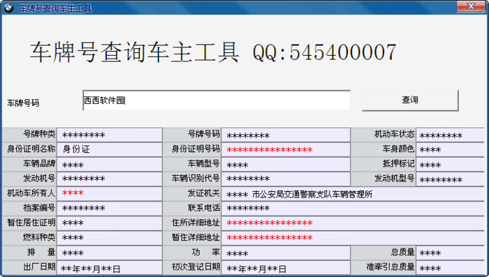Screen dimensions: 489x277
Task: Click the red 身份证明号码 value field
Action: pyautogui.click(x=286, y=149)
